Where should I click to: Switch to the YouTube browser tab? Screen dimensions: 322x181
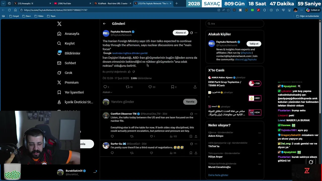point(72,4)
